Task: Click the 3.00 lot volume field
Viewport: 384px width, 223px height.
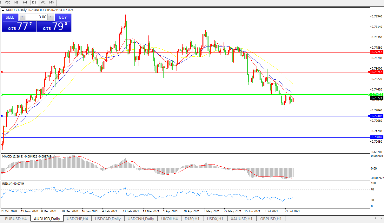Action: coord(37,17)
